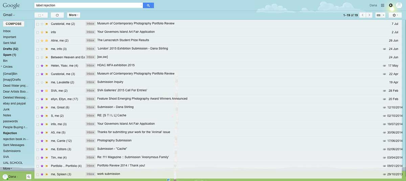The height and width of the screenshot is (181, 406).
Task: Click Dana name at top right
Action: click(373, 5)
